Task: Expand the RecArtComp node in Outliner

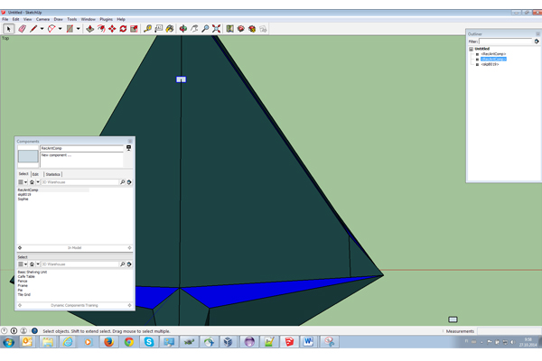Action: point(478,54)
